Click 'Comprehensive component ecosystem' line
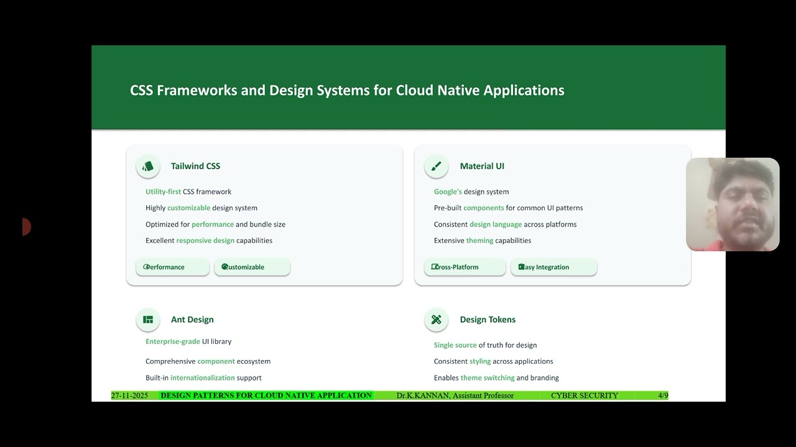796x447 pixels. point(208,361)
